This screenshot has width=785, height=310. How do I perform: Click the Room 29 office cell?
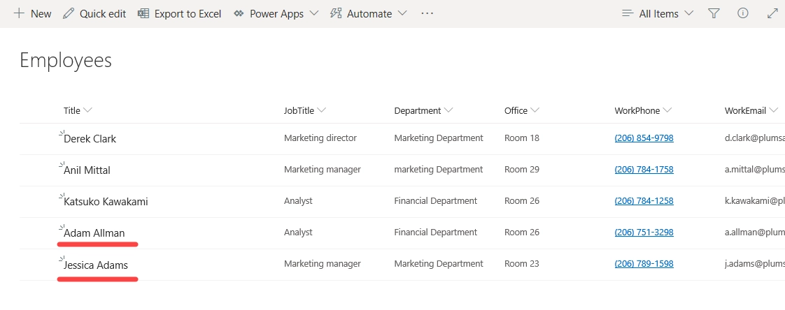[522, 170]
